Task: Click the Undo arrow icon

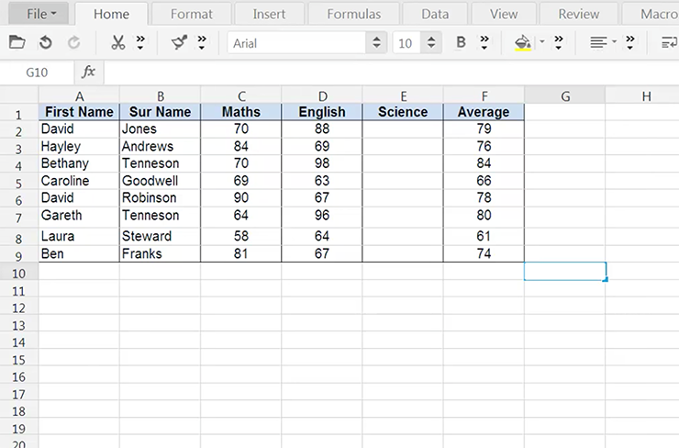Action: click(x=45, y=43)
